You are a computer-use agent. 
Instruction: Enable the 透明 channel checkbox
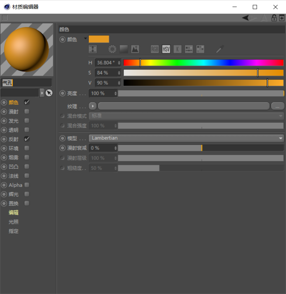coord(27,130)
